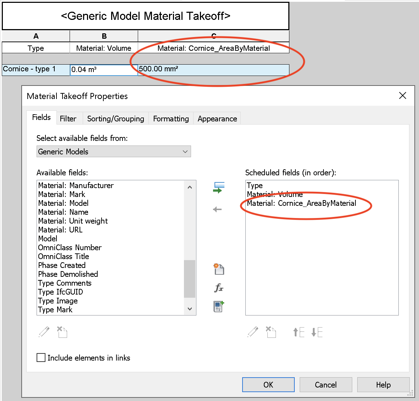Select Material: Name in available fields

(x=63, y=212)
